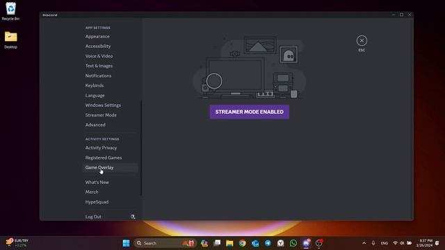Launch Google Chrome from taskbar
Screen dimensions: 445x250
tap(243, 243)
